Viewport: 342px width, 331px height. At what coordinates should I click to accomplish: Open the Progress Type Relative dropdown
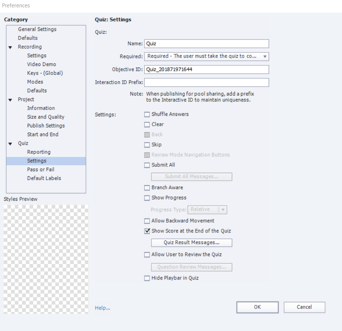pos(207,210)
